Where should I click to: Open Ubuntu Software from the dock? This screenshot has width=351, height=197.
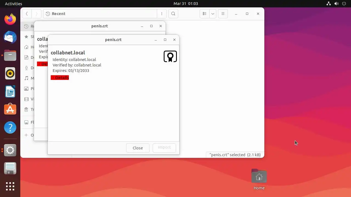[x=10, y=109]
